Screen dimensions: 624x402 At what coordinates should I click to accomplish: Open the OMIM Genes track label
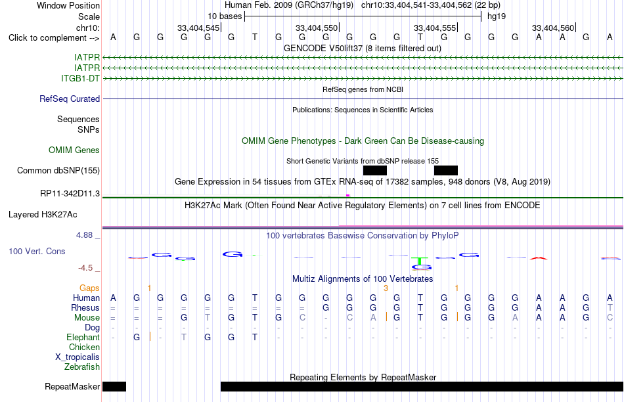point(74,150)
